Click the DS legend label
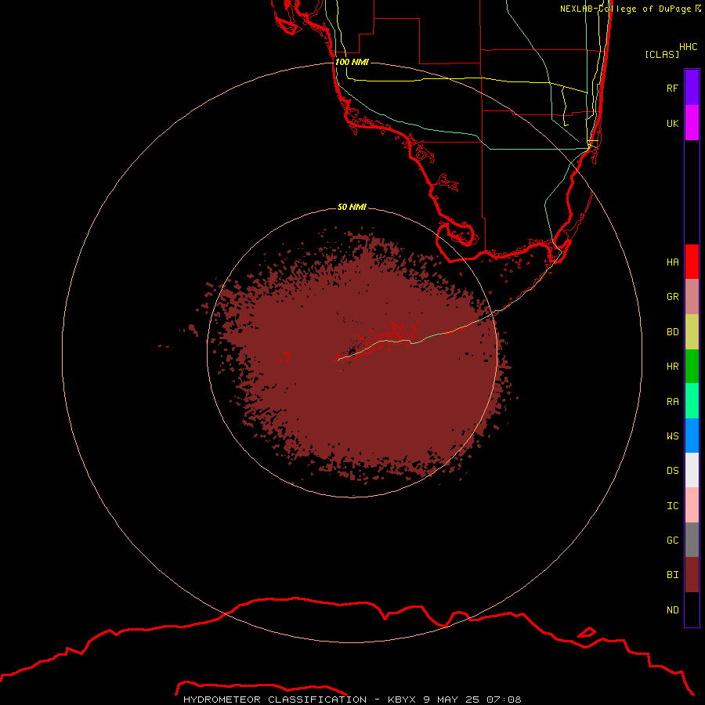This screenshot has height=705, width=705. [x=672, y=471]
